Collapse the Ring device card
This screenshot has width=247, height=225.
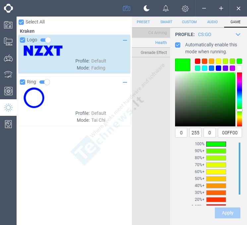coord(125,82)
